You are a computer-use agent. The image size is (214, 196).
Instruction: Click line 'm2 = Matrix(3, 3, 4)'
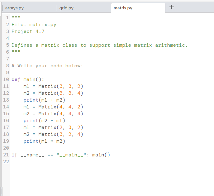(53, 93)
